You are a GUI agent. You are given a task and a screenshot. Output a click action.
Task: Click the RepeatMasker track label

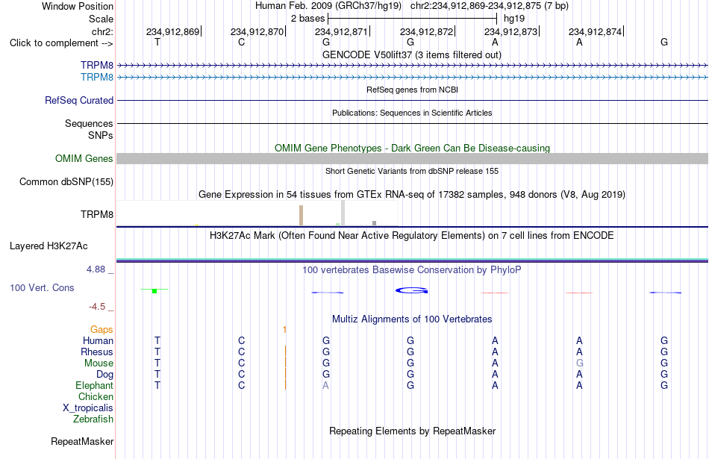tap(82, 441)
